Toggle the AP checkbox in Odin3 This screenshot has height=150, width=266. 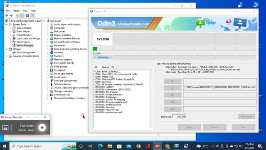click(160, 88)
